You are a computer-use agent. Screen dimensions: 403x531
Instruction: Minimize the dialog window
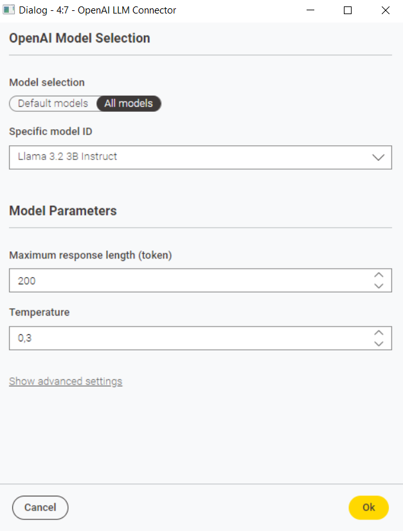[x=310, y=10]
